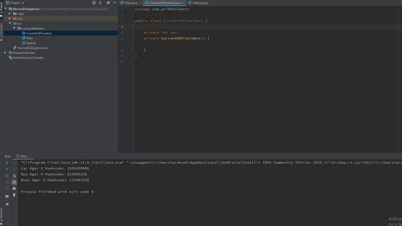
Task: Click 'CurrentUSPresident' in the class declaration
Action: point(183,21)
